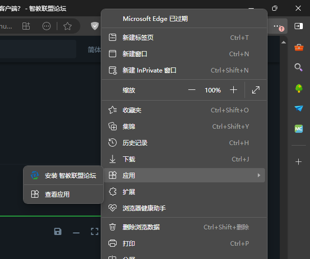Enter full screen with the expand arrows icon
This screenshot has height=259, width=310.
[x=256, y=90]
